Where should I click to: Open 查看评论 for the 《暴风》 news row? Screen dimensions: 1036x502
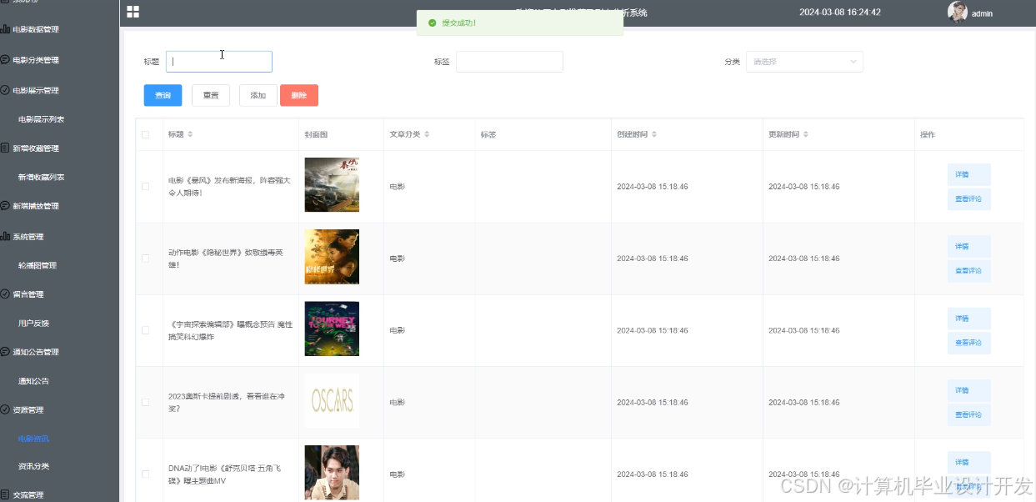968,199
